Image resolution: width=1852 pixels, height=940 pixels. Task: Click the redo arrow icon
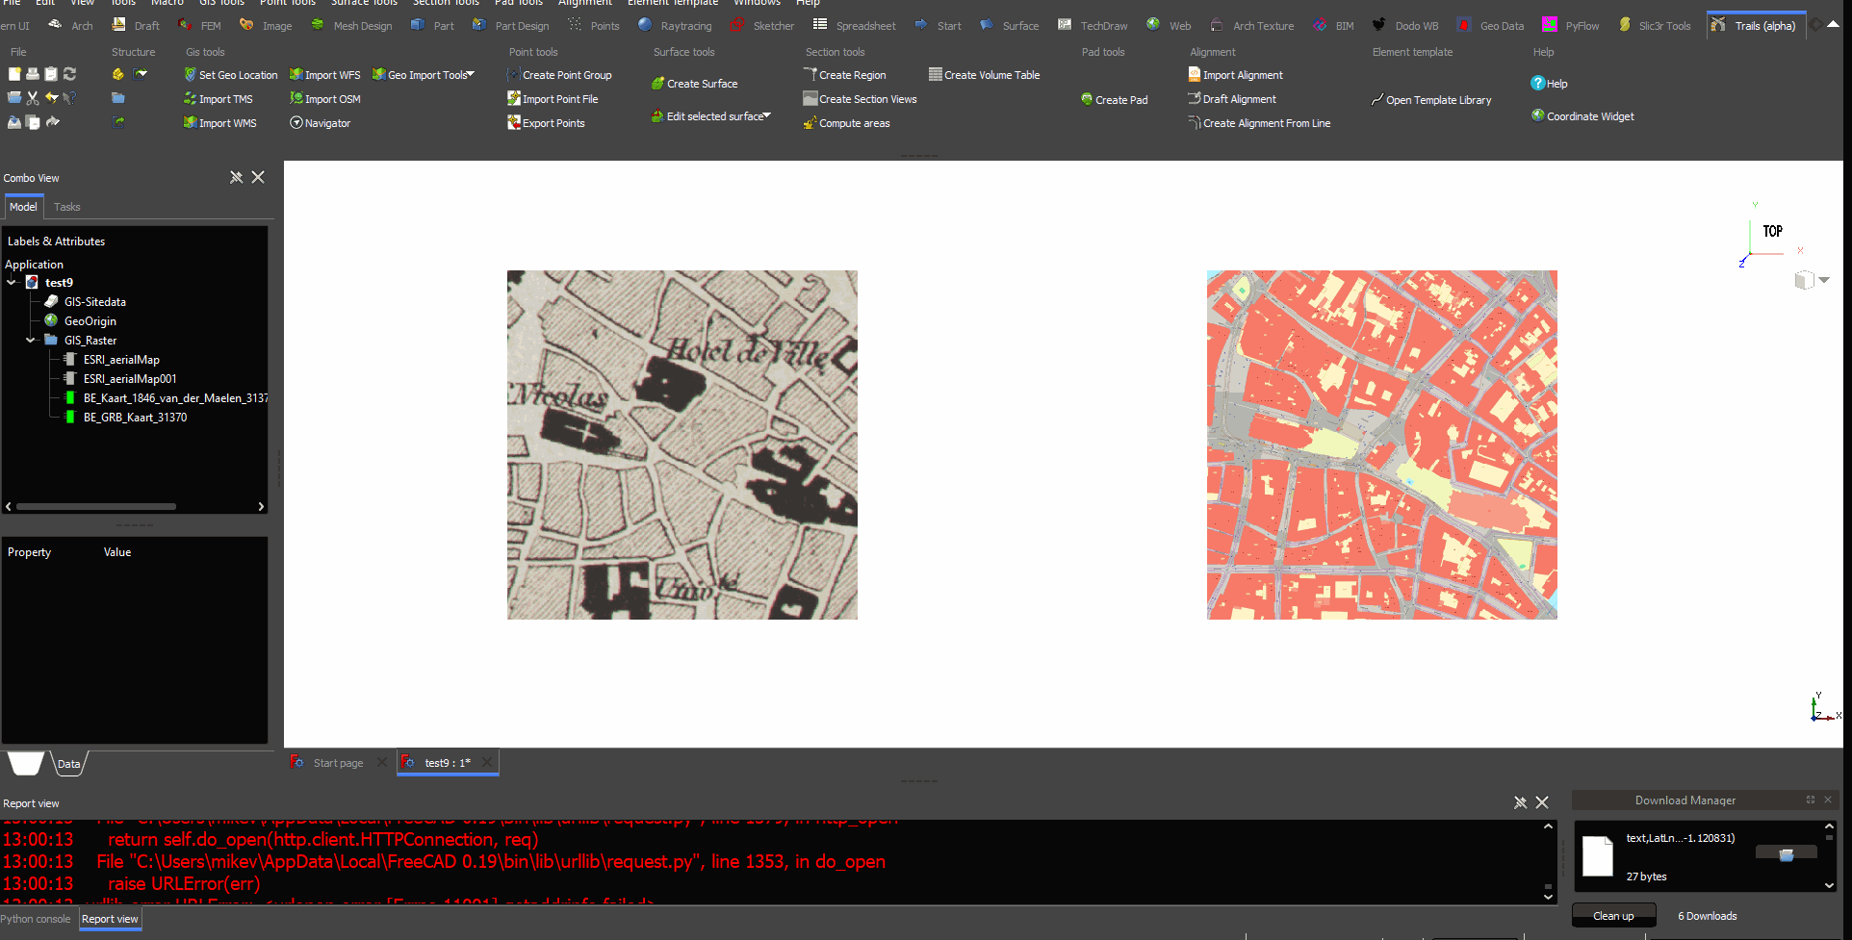53,122
